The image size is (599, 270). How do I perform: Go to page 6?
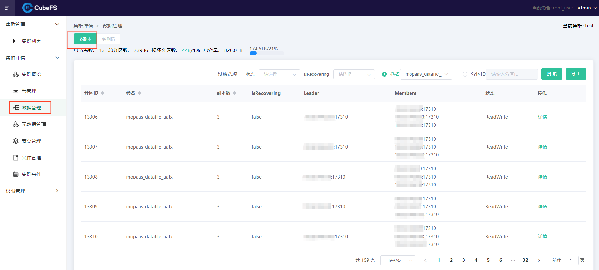(x=501, y=260)
